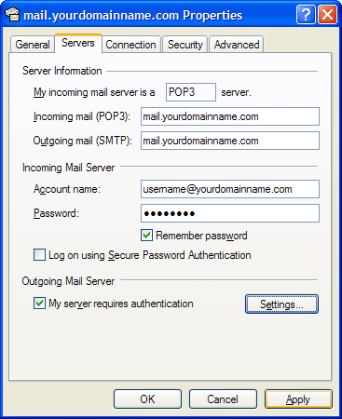Select the Security tab
The image size is (342, 419).
pos(185,45)
